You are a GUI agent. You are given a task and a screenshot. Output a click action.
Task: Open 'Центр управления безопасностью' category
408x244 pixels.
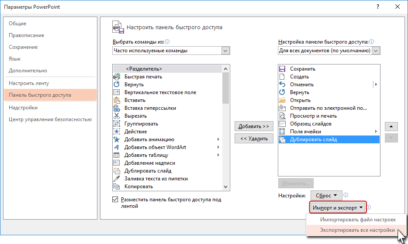[50, 119]
